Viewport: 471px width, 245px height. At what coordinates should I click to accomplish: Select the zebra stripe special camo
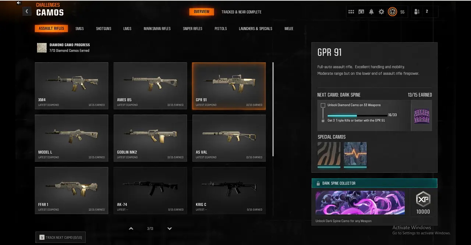click(329, 155)
